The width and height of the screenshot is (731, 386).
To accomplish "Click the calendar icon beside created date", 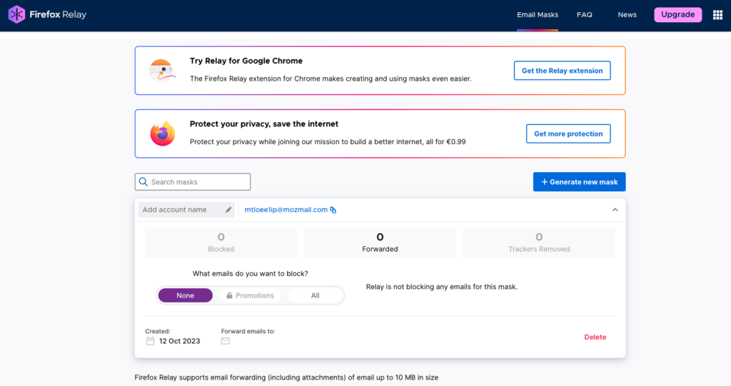I will point(150,341).
